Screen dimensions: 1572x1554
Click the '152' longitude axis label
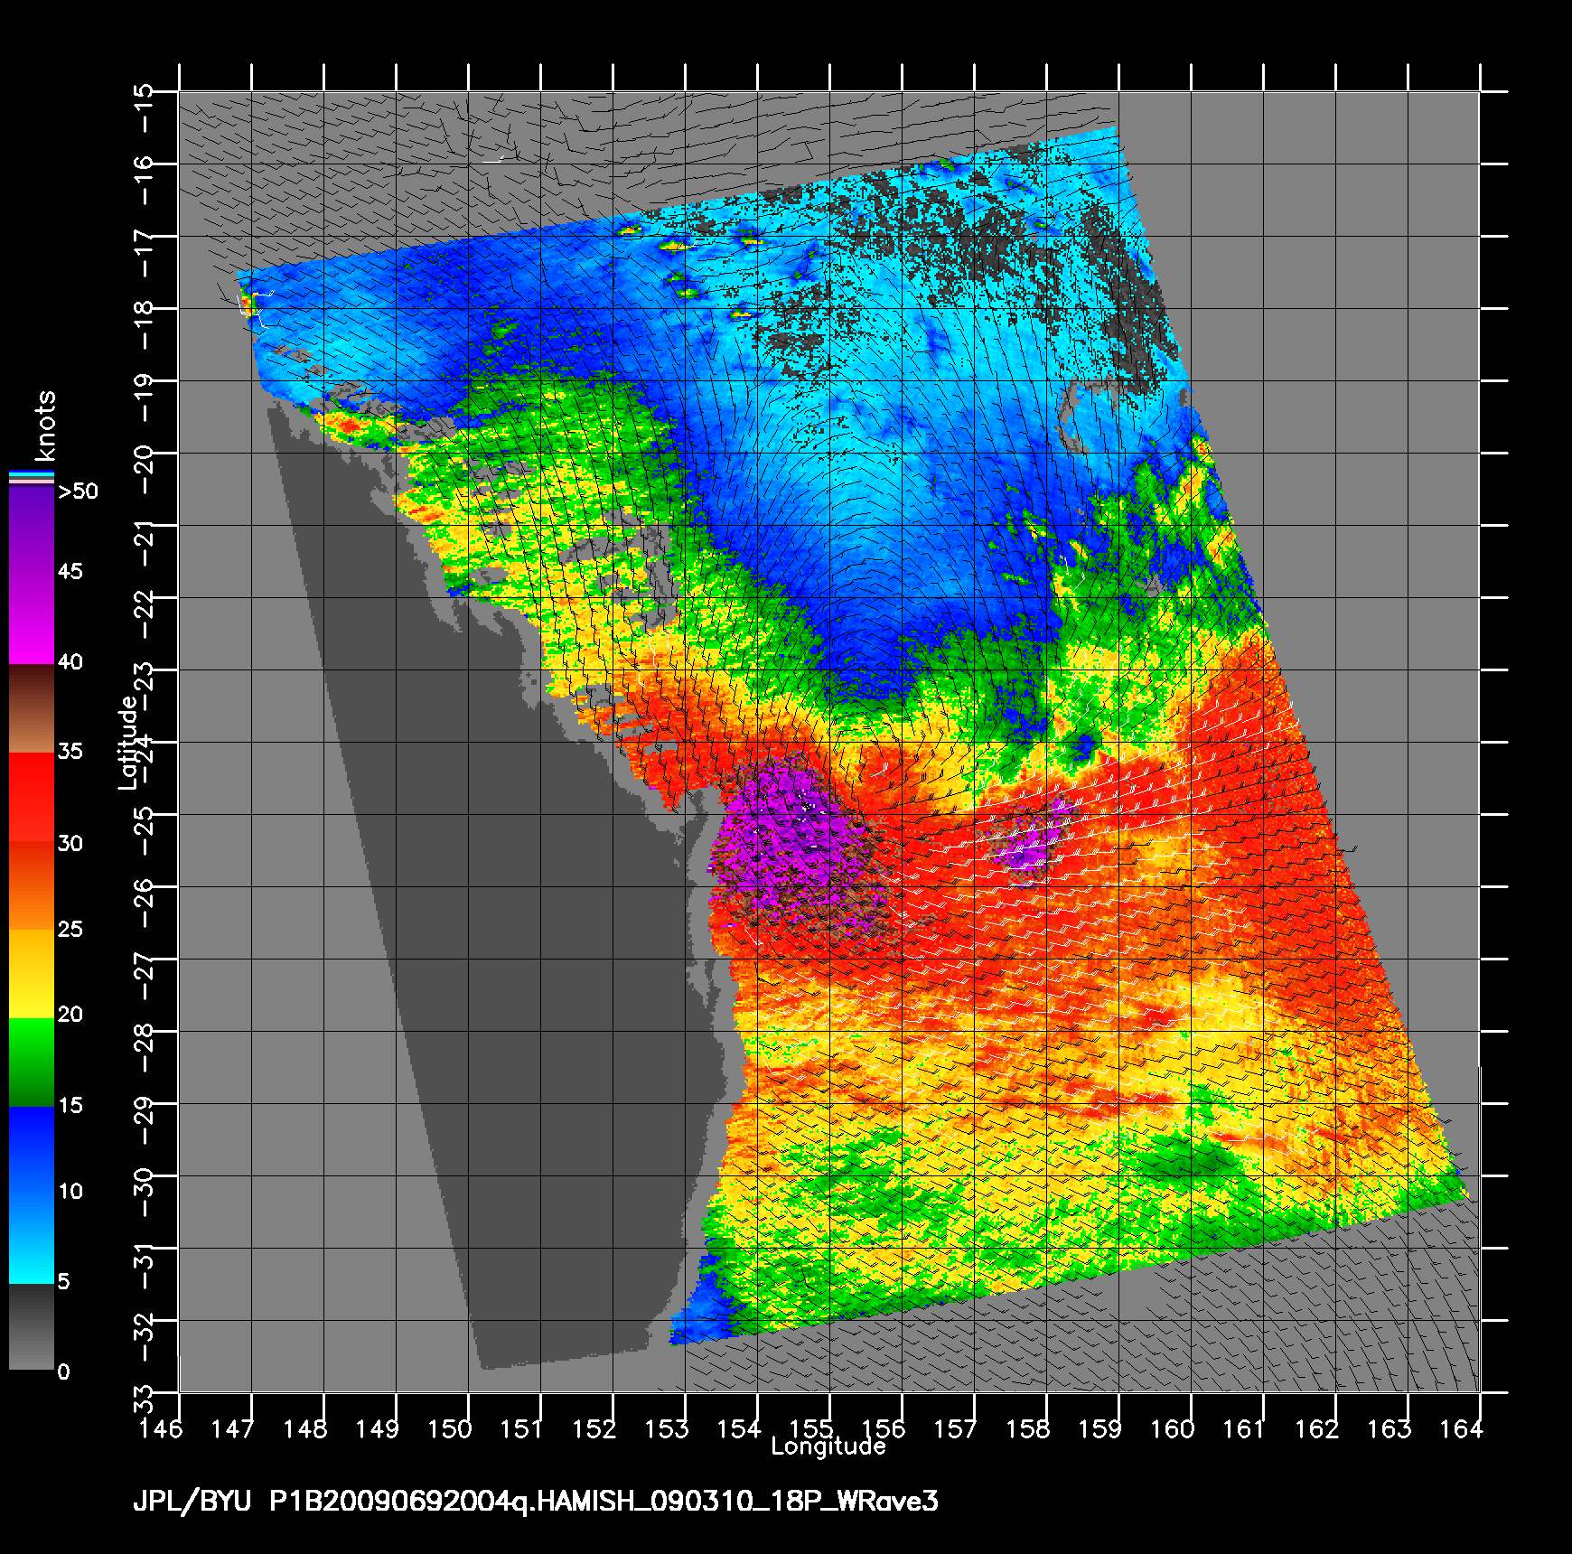[x=594, y=1428]
